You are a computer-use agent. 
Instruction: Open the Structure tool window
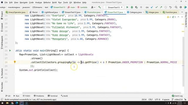pyautogui.click(x=2, y=73)
